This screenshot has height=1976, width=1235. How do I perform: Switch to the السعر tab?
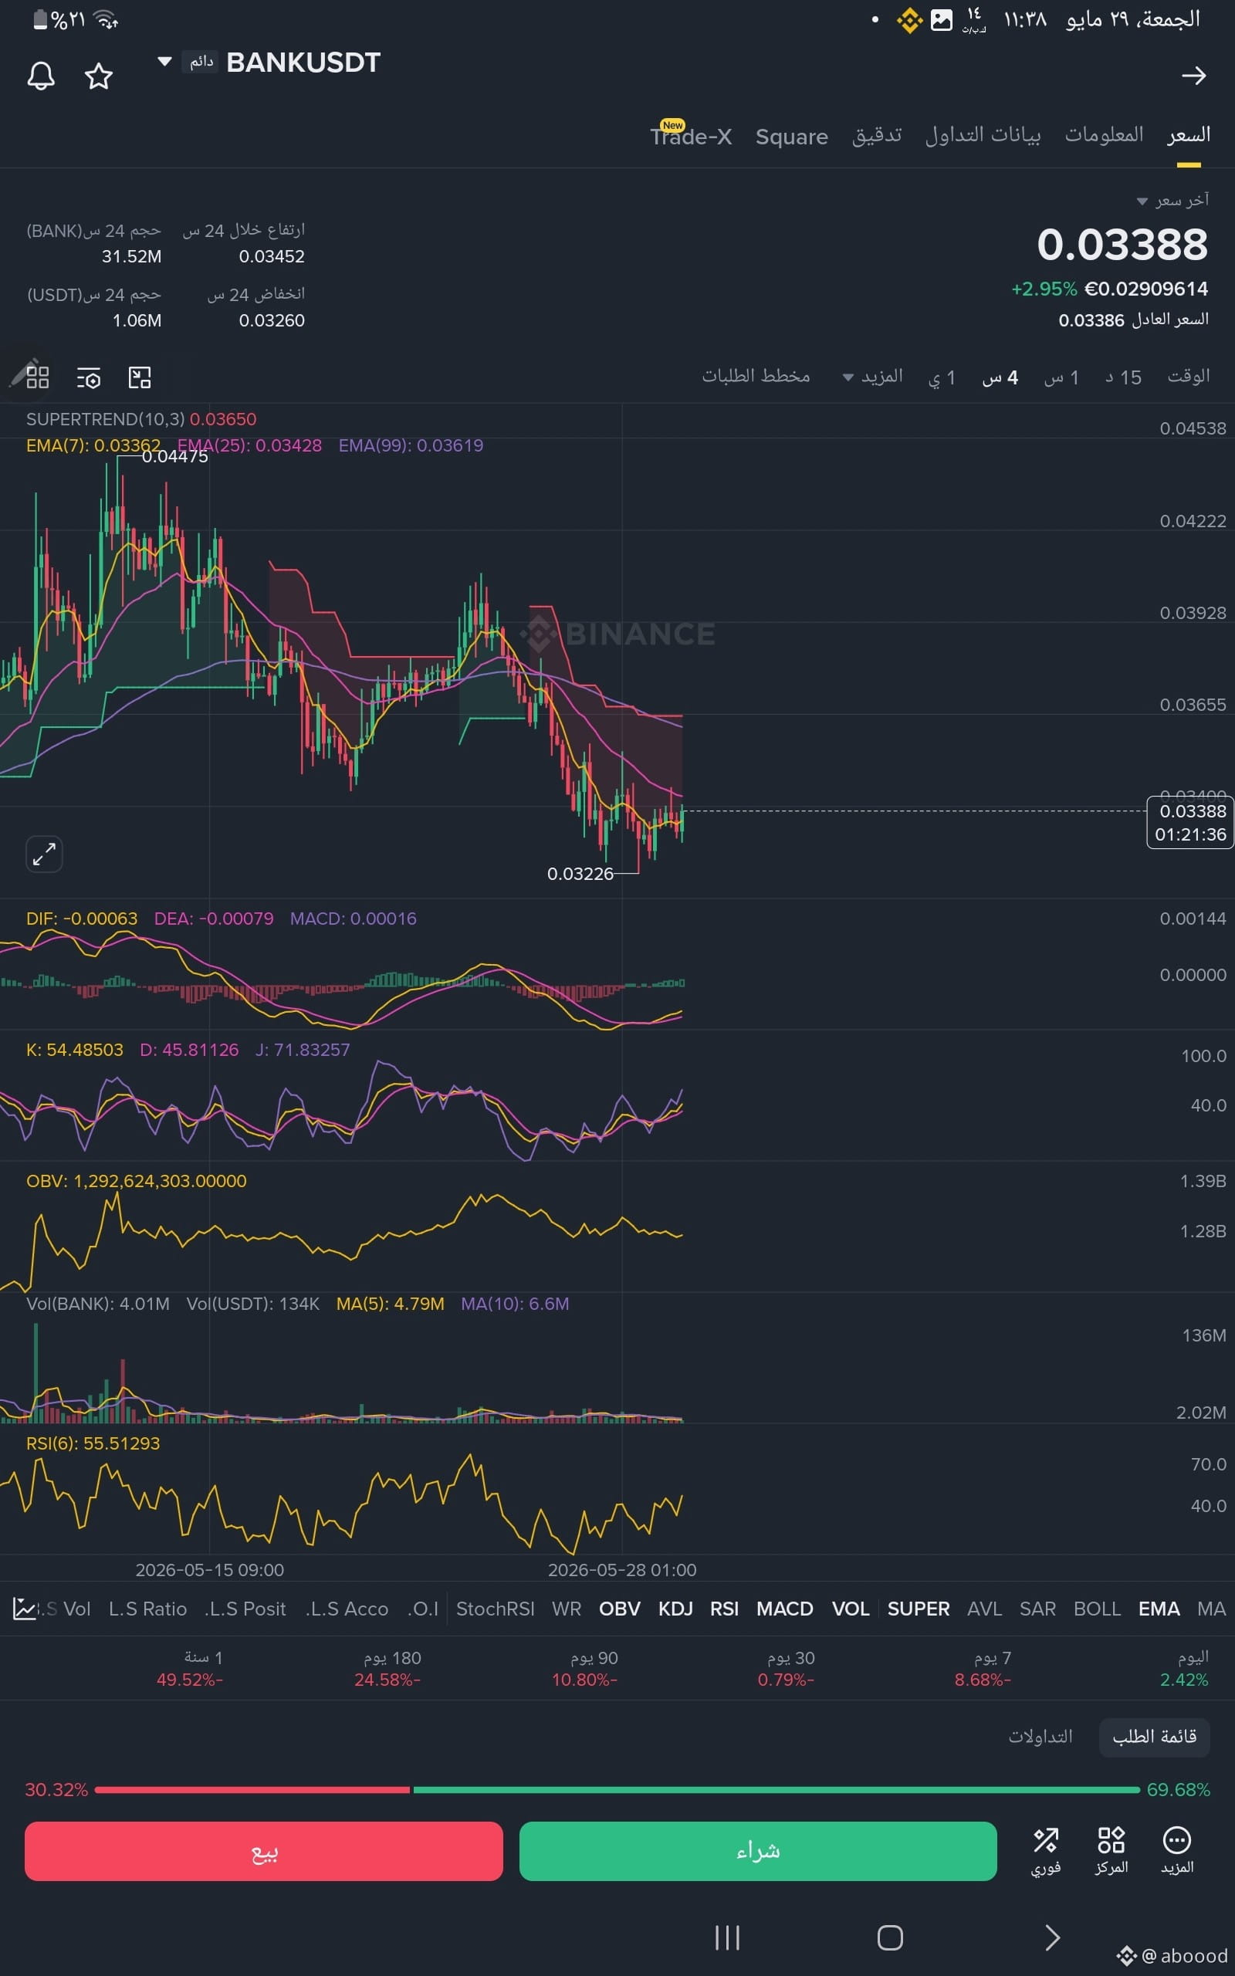[x=1189, y=135]
